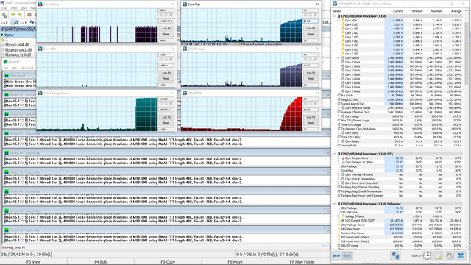Click the blue color box in Core VIDs graph
The height and width of the screenshot is (265, 471).
pos(171,59)
